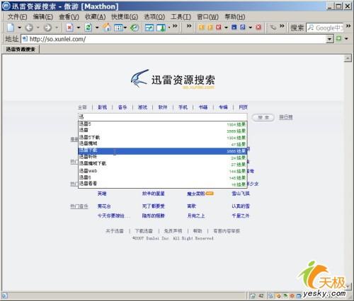The height and width of the screenshot is (301, 354).
Task: Select the 音乐 search category link
Action: pyautogui.click(x=122, y=107)
